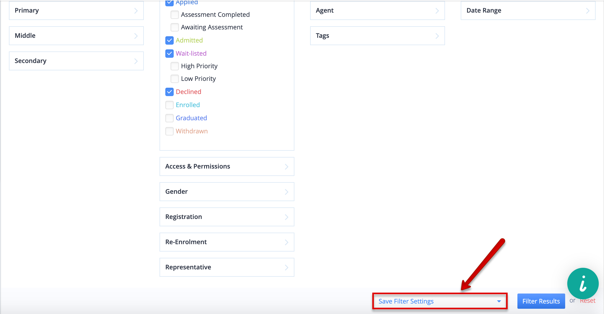
Task: Click the chevron icon beside Agent
Action: (437, 11)
